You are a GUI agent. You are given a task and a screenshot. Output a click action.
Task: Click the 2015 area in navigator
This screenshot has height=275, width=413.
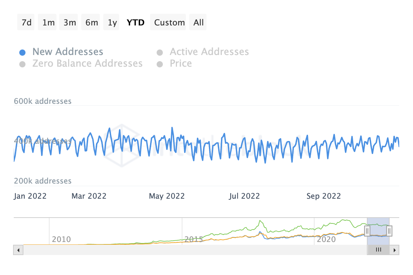click(x=193, y=239)
